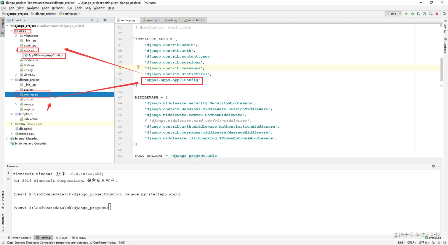
Task: Open the Database tool window sidebar
Action: click(x=445, y=45)
